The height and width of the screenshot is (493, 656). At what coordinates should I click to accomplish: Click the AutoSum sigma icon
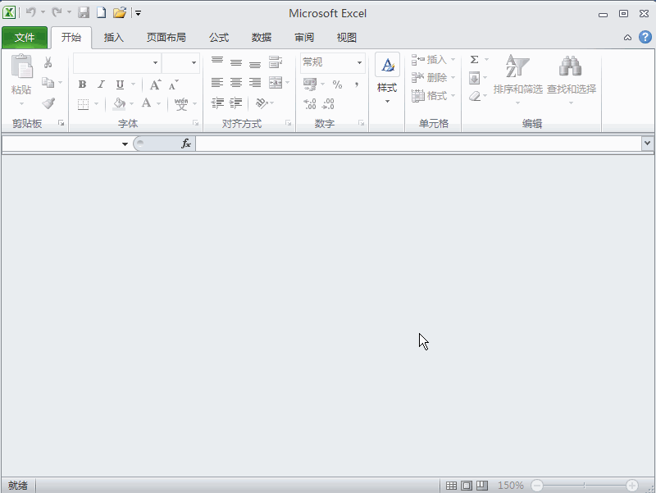[475, 60]
